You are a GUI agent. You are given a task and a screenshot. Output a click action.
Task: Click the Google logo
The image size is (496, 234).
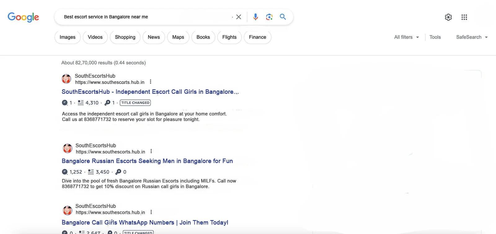23,17
